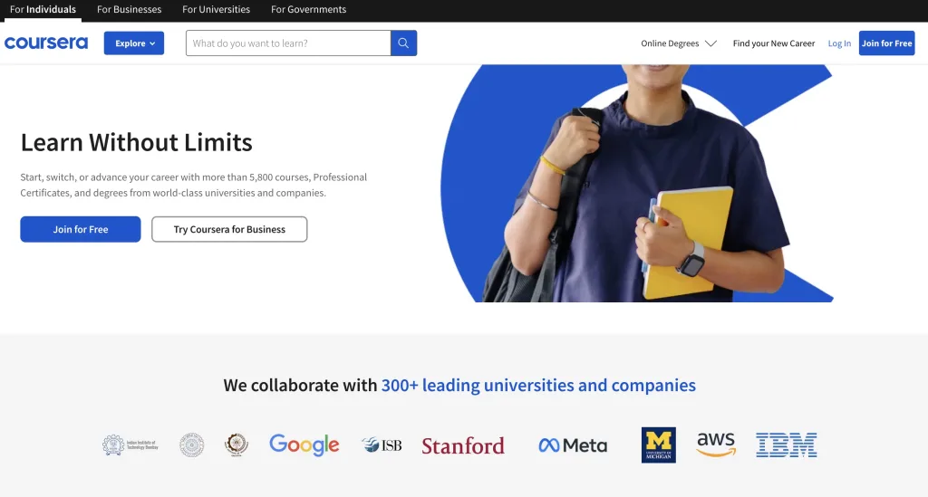This screenshot has width=928, height=497.
Task: Click Join for Free in header
Action: 886,43
